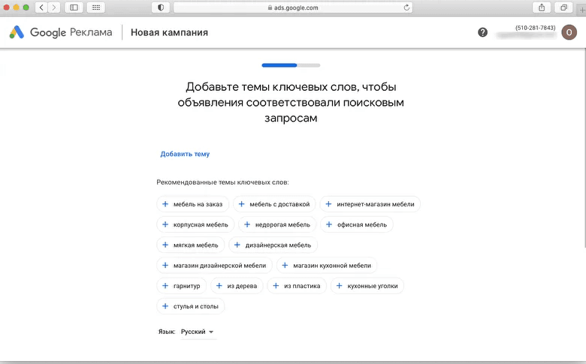586x364 pixels.
Task: Add the мебель на заказ keyword theme
Action: click(192, 204)
